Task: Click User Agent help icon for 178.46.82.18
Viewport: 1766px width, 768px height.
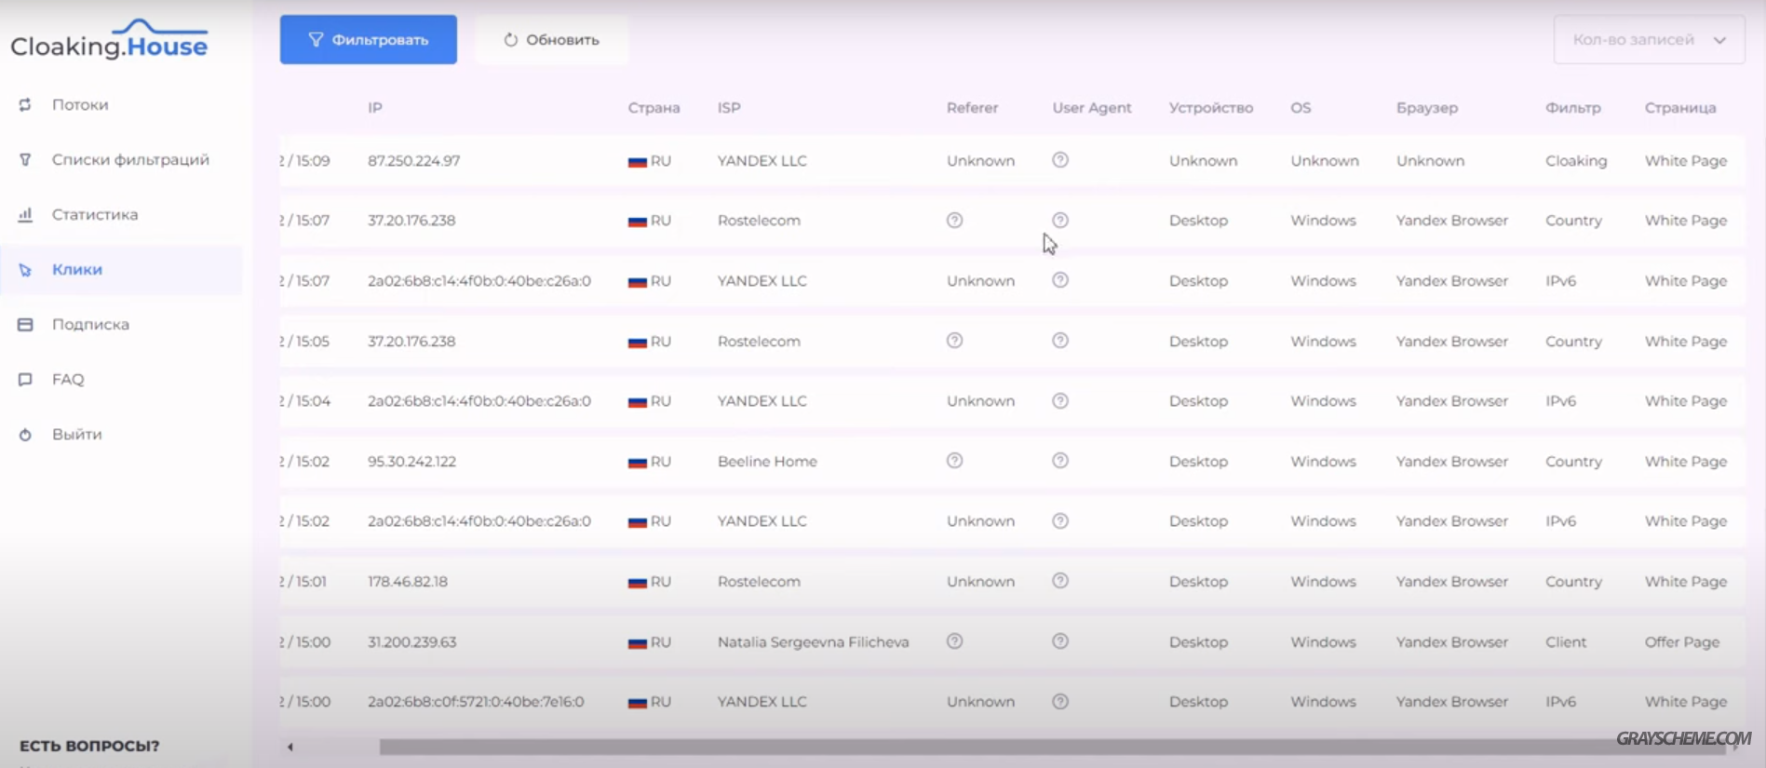Action: [x=1060, y=581]
